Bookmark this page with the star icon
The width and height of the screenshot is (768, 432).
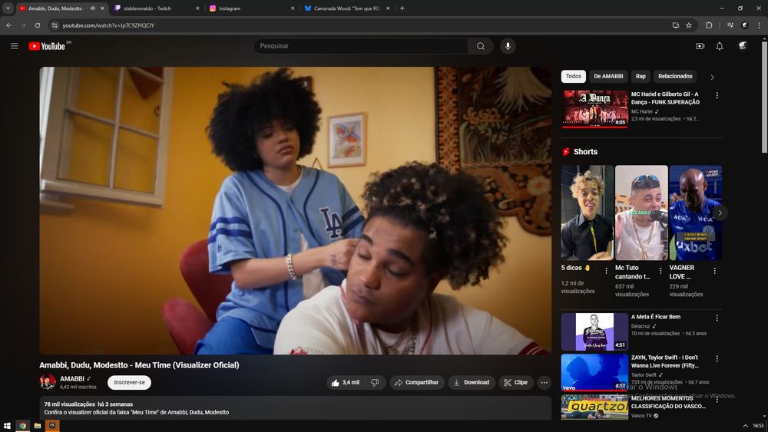tap(689, 25)
